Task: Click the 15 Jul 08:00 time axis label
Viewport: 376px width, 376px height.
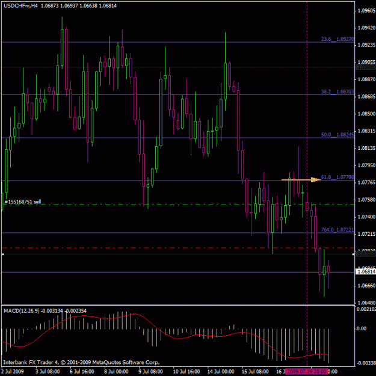Action: click(255, 371)
